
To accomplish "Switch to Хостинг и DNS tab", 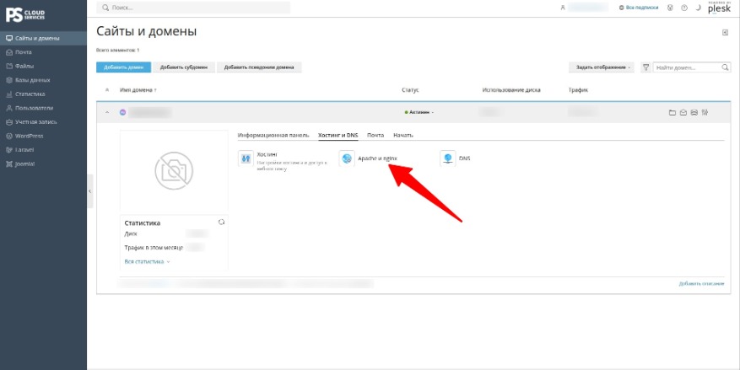I will pos(338,136).
